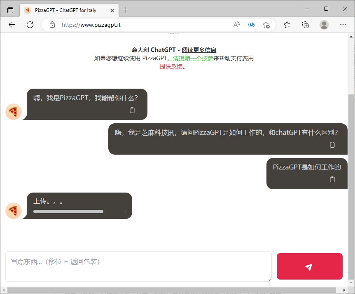The image size is (355, 294).
Task: Add this page to favorites
Action: [x=266, y=25]
